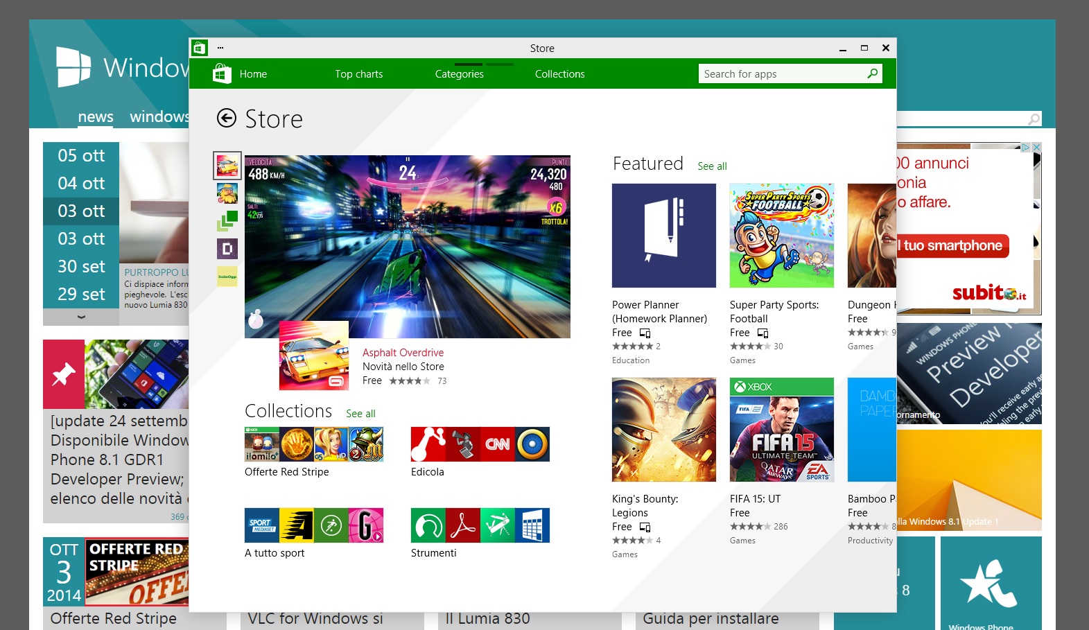Screen dimensions: 1089x630
Task: Click the Store bag icon next to Home
Action: [x=222, y=73]
